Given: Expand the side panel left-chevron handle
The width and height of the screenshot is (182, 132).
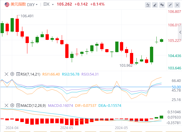Looking at the screenshot, I should coord(180,32).
